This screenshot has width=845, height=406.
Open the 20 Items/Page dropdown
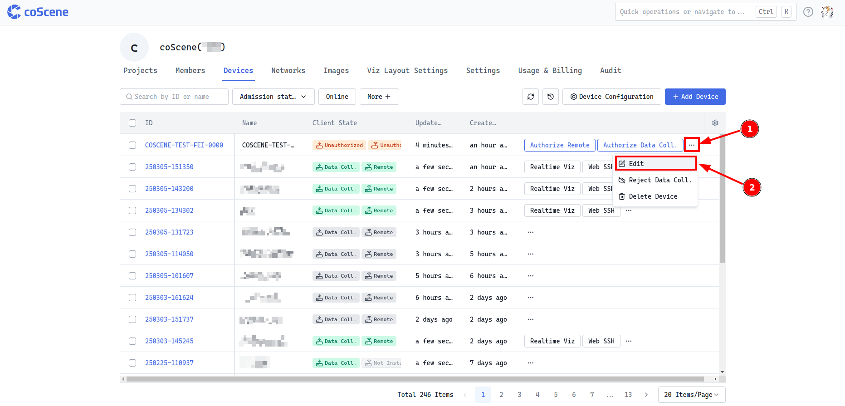tap(692, 395)
